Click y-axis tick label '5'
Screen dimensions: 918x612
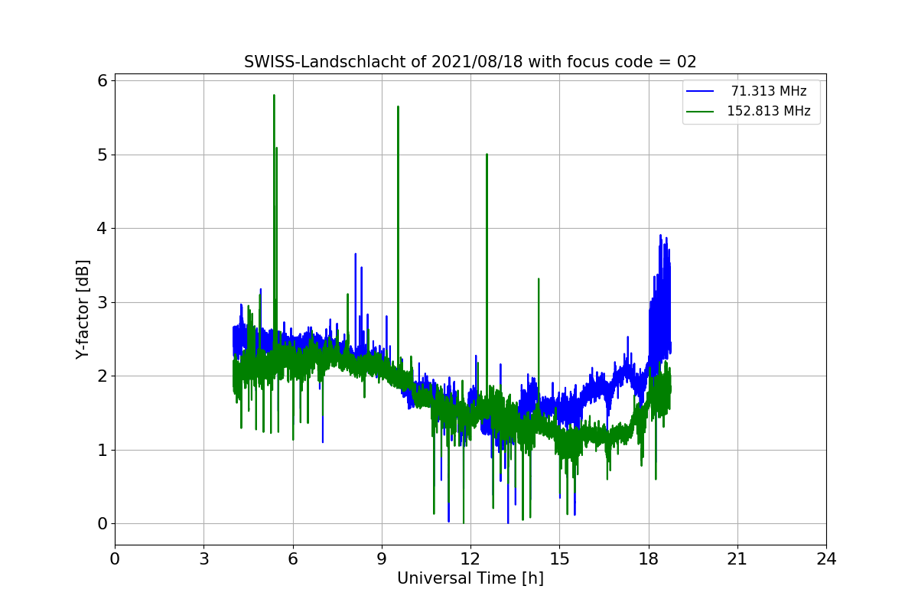103,155
